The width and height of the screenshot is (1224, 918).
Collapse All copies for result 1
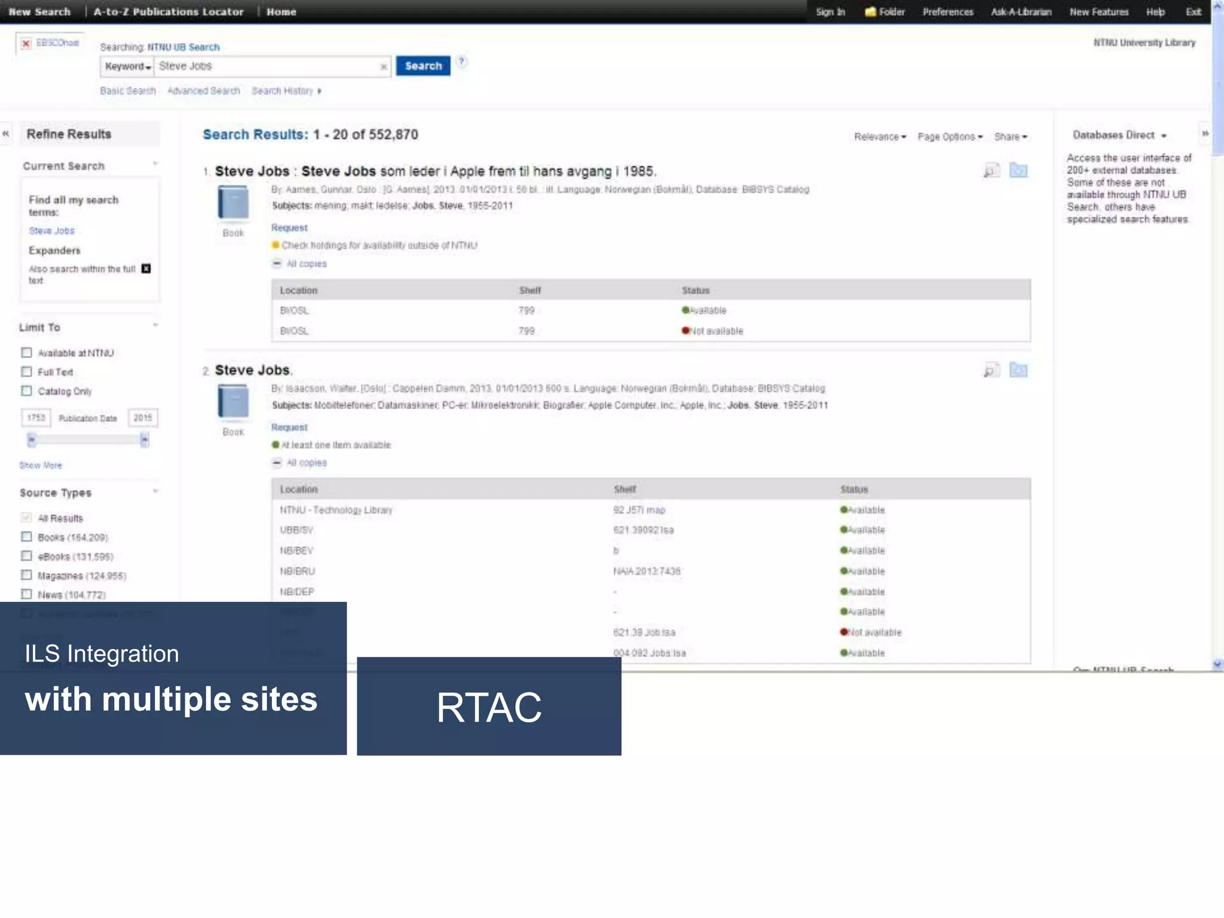tap(277, 264)
